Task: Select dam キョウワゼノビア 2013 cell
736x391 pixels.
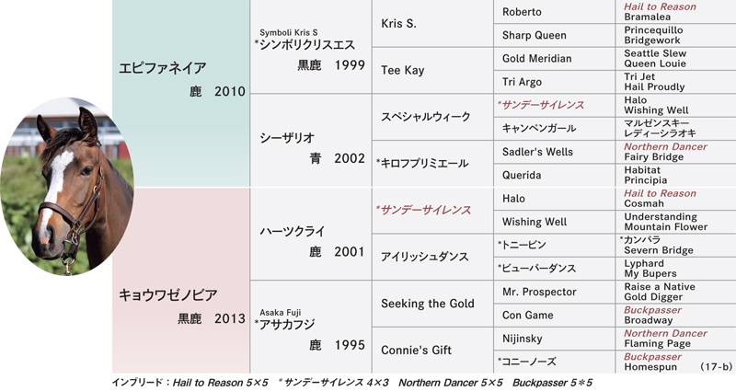Action: tap(180, 281)
